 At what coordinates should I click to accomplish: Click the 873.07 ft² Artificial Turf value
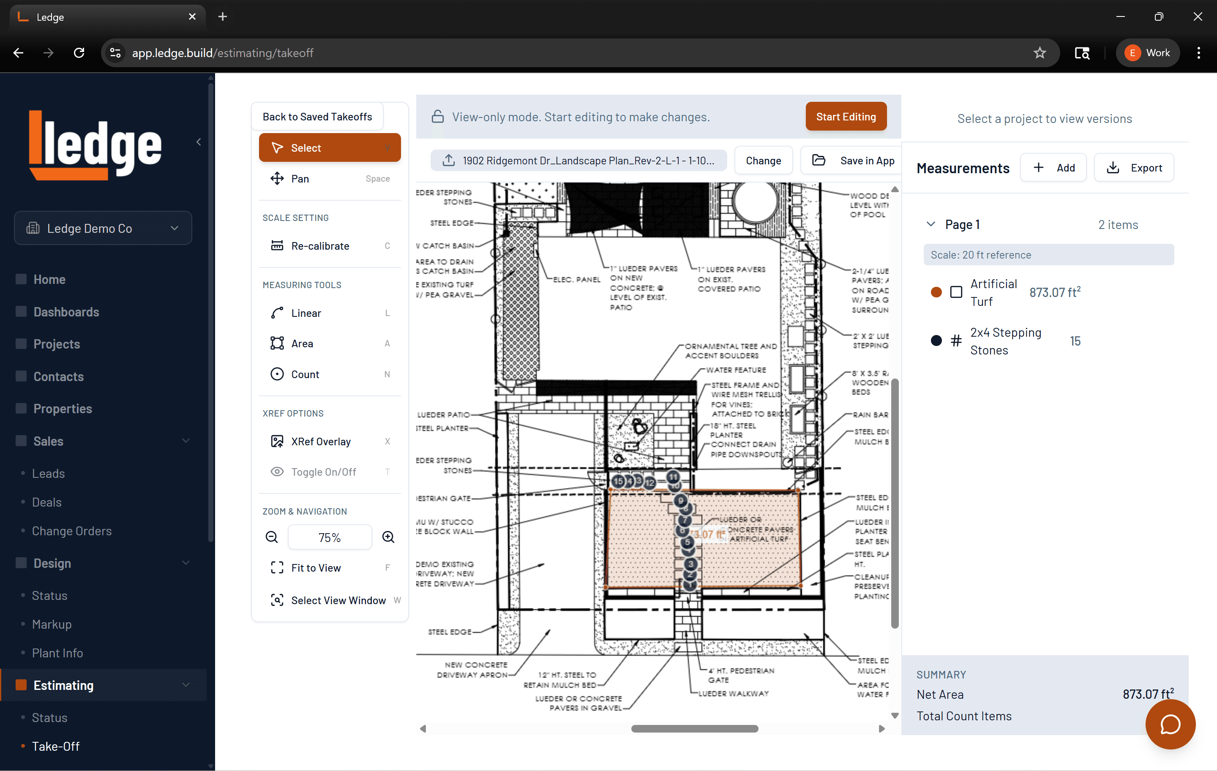click(x=1055, y=292)
